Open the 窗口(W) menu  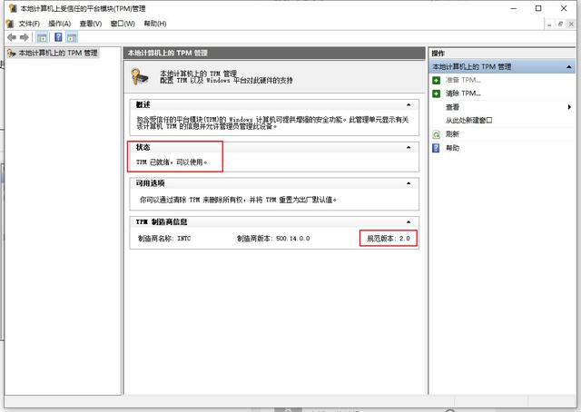(x=123, y=24)
